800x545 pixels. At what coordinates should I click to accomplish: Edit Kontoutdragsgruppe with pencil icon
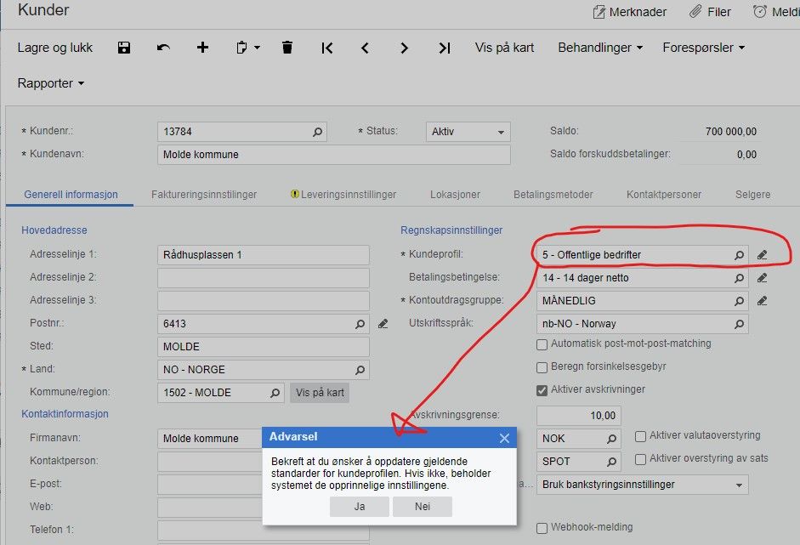pyautogui.click(x=763, y=301)
